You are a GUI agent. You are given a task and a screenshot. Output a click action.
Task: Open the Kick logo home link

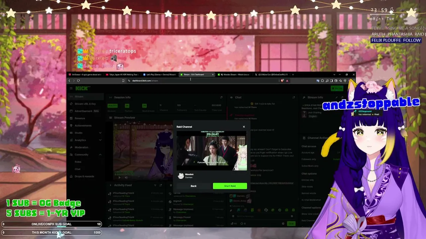click(83, 88)
